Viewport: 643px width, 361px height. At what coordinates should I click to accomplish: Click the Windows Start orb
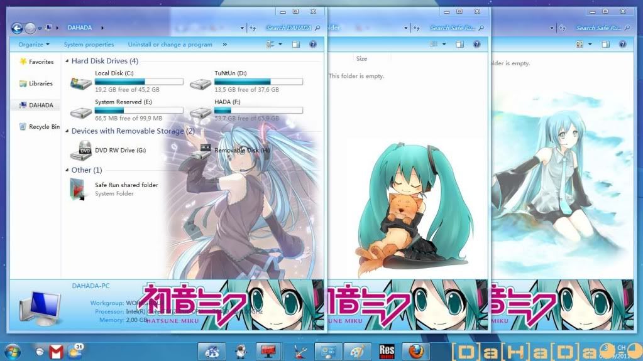pyautogui.click(x=13, y=350)
